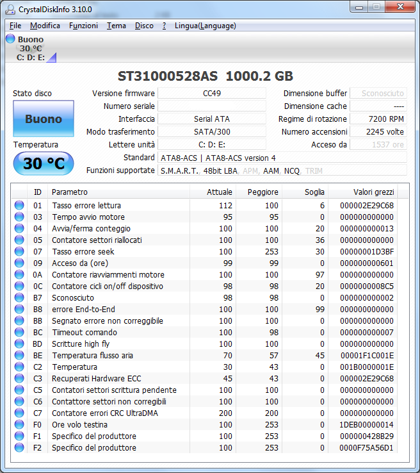Screen dimensions: 420x473
Task: Click status orb for C3 Recuperati Hardware ECC
Action: 19,378
